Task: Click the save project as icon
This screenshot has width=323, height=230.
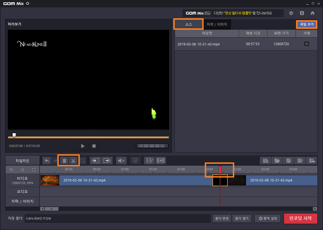Action: tap(300, 161)
